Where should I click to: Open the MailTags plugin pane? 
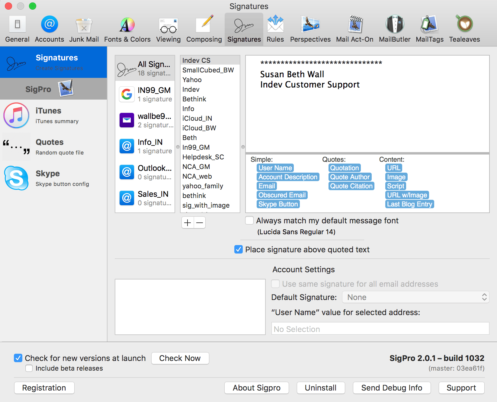[429, 29]
